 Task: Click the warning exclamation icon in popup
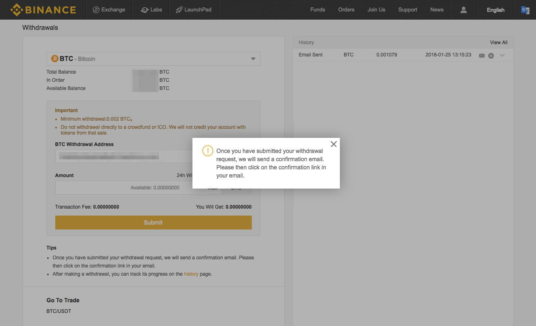click(x=208, y=151)
